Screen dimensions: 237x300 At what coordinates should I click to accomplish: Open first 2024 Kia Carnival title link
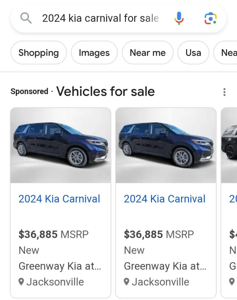59,199
